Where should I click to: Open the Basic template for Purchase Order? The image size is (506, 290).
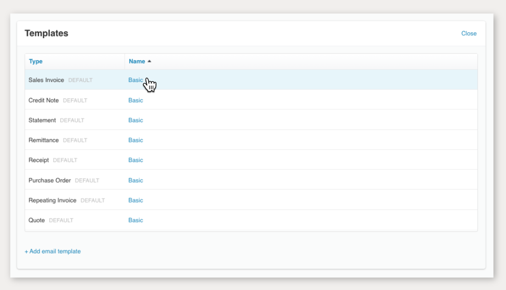click(x=135, y=180)
